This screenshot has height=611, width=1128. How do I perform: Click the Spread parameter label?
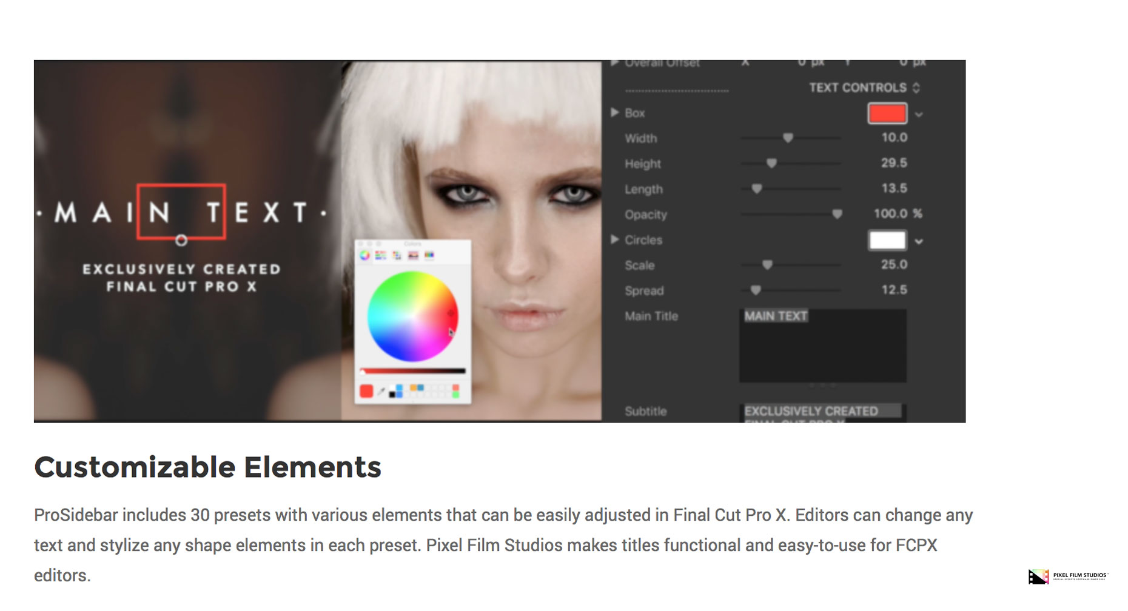point(644,291)
